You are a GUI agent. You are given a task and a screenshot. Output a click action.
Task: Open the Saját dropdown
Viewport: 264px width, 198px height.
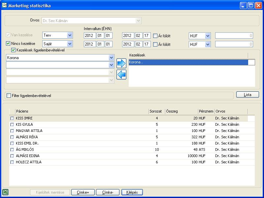[70, 44]
